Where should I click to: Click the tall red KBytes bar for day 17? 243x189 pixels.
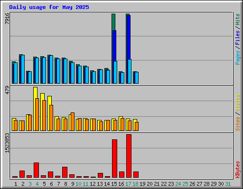pyautogui.click(x=129, y=156)
